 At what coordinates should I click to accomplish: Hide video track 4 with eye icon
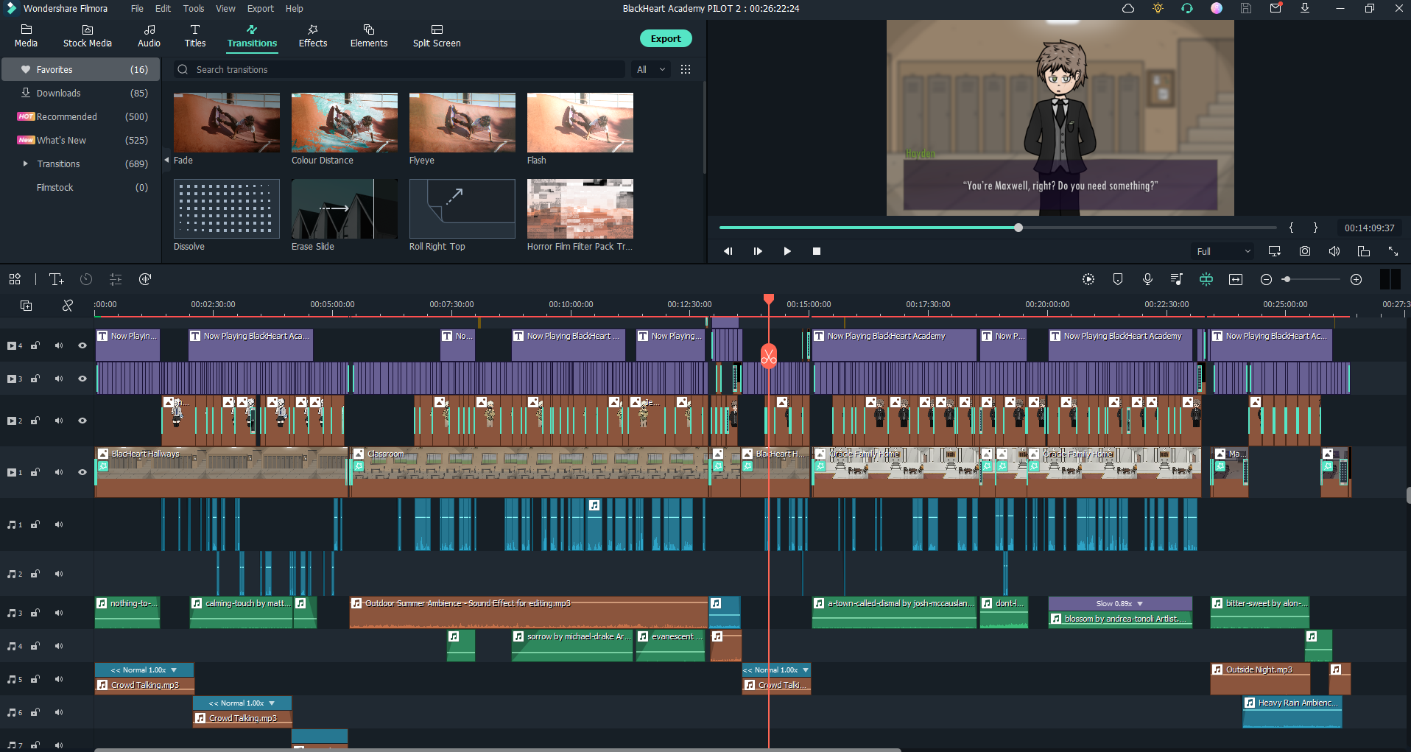tap(82, 345)
